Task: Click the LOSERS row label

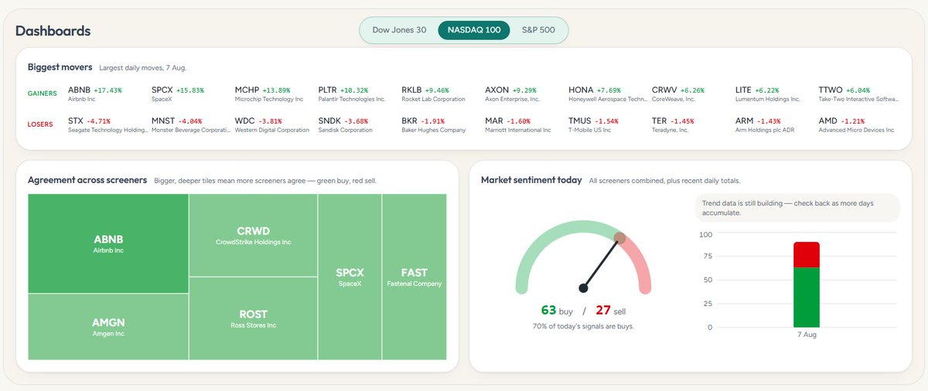Action: [x=40, y=124]
